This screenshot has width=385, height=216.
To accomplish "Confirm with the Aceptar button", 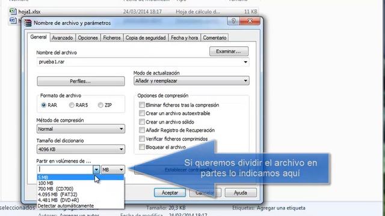I will click(x=170, y=193).
